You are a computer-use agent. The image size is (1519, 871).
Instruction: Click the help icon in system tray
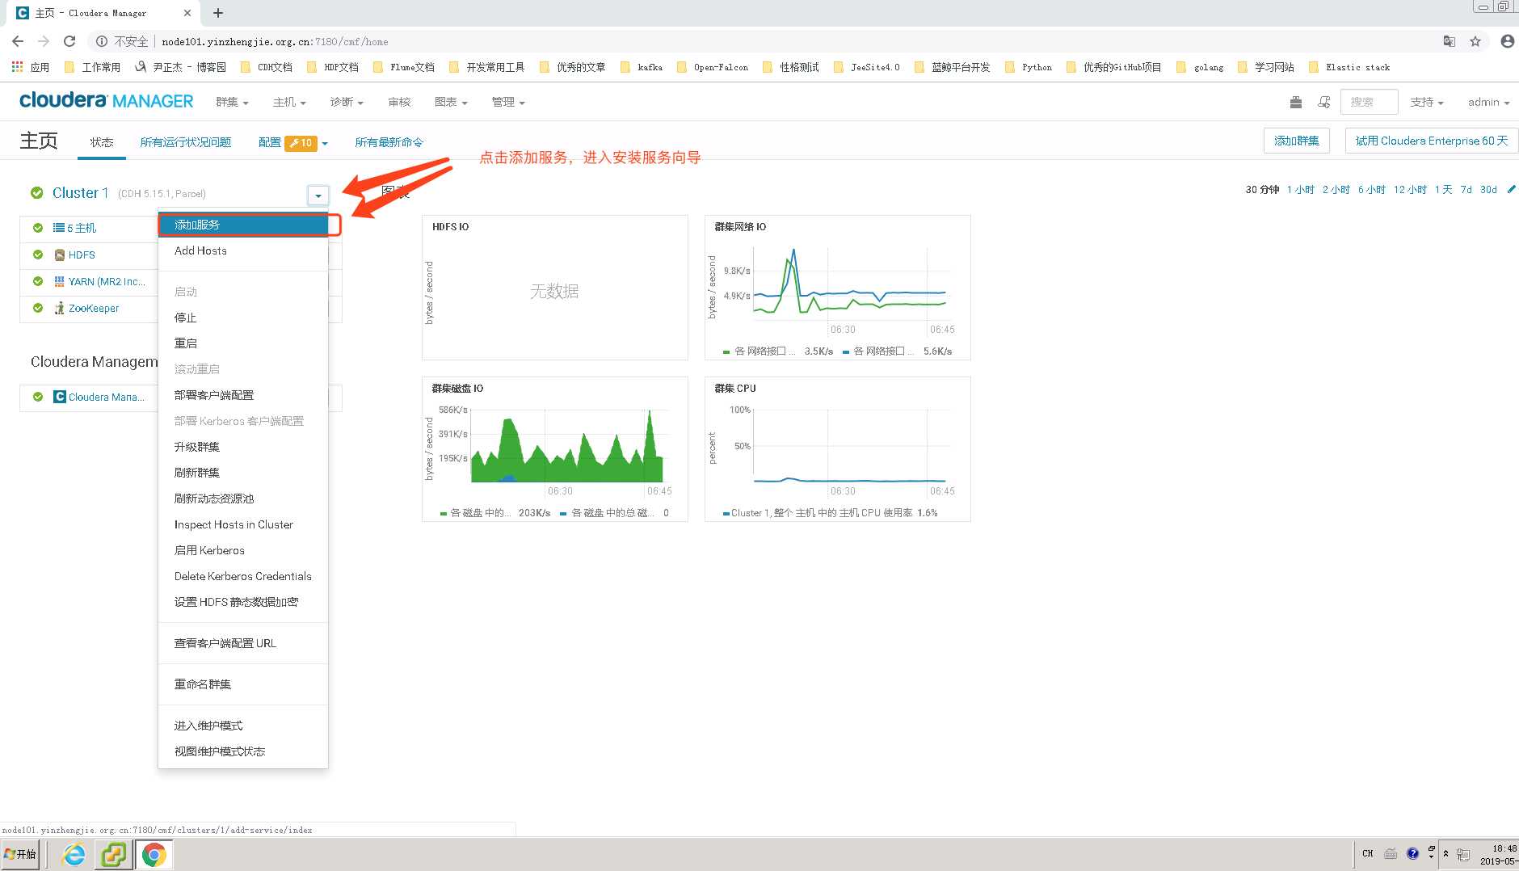pos(1412,853)
